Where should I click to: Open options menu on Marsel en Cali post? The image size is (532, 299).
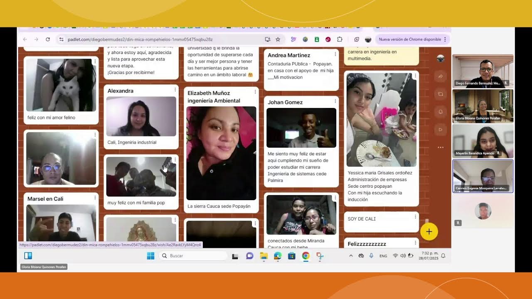(95, 198)
